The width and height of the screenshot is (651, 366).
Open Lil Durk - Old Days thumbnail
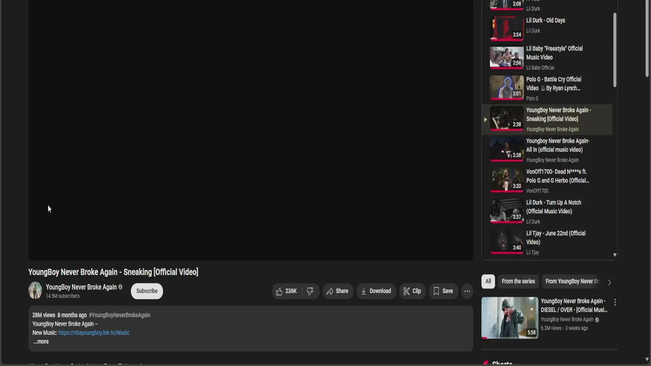(x=507, y=28)
